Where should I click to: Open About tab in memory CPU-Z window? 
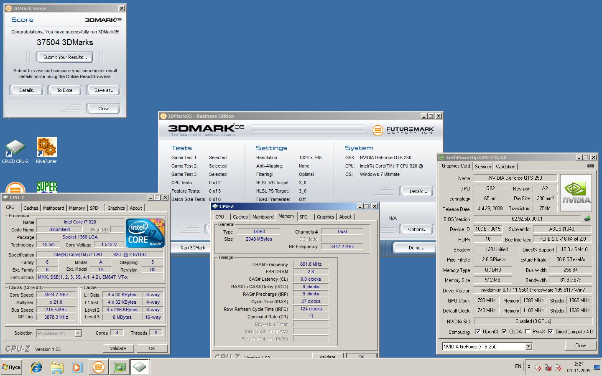pyautogui.click(x=345, y=217)
